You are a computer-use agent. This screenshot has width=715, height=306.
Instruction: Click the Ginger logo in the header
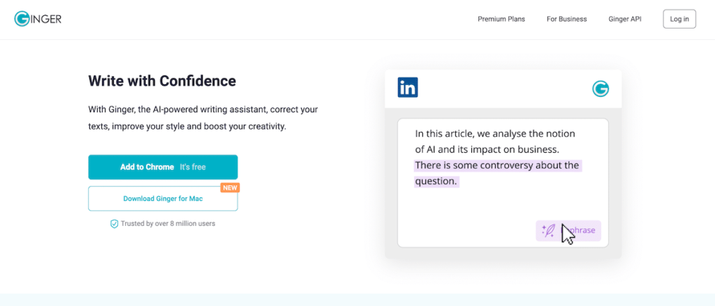[38, 19]
